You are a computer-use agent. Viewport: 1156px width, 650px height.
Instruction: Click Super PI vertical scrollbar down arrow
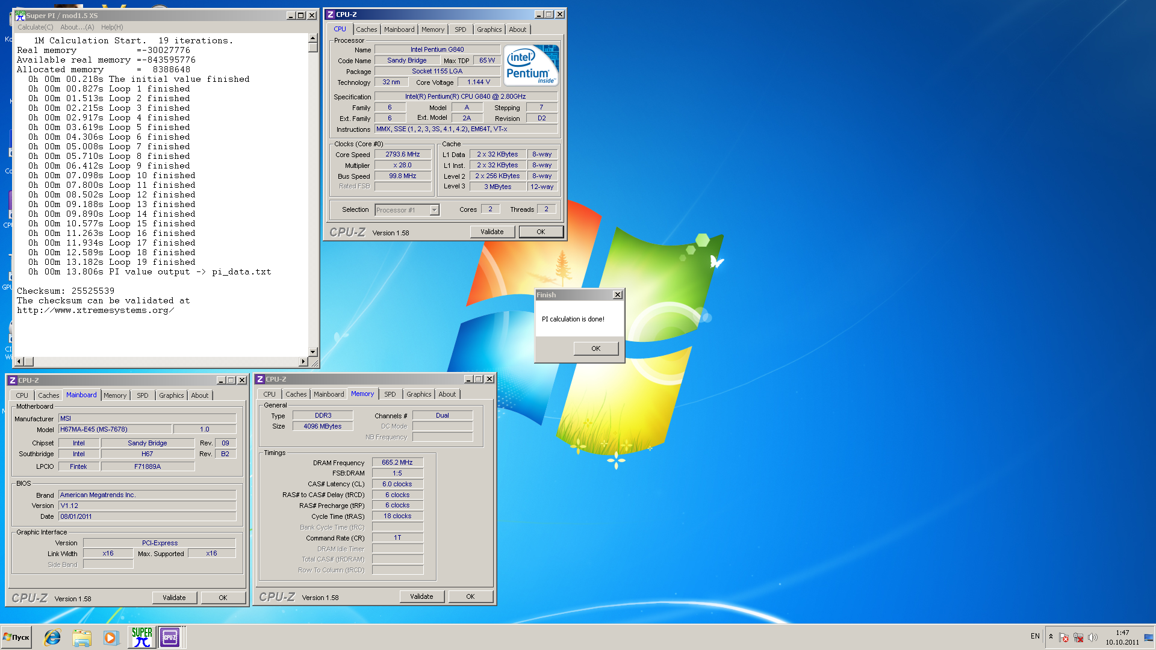[312, 352]
